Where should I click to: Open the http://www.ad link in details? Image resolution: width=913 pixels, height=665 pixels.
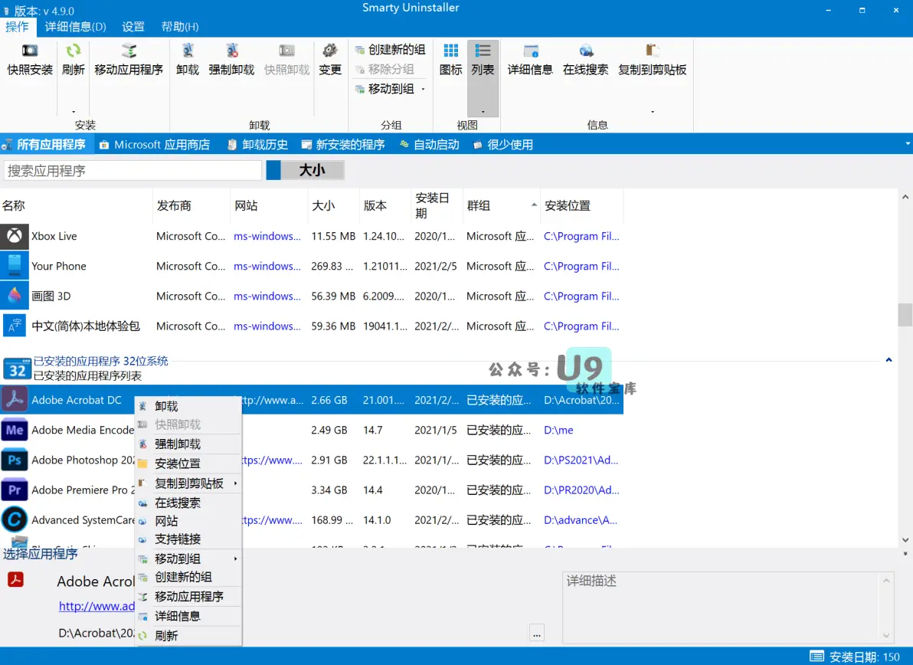click(x=97, y=606)
